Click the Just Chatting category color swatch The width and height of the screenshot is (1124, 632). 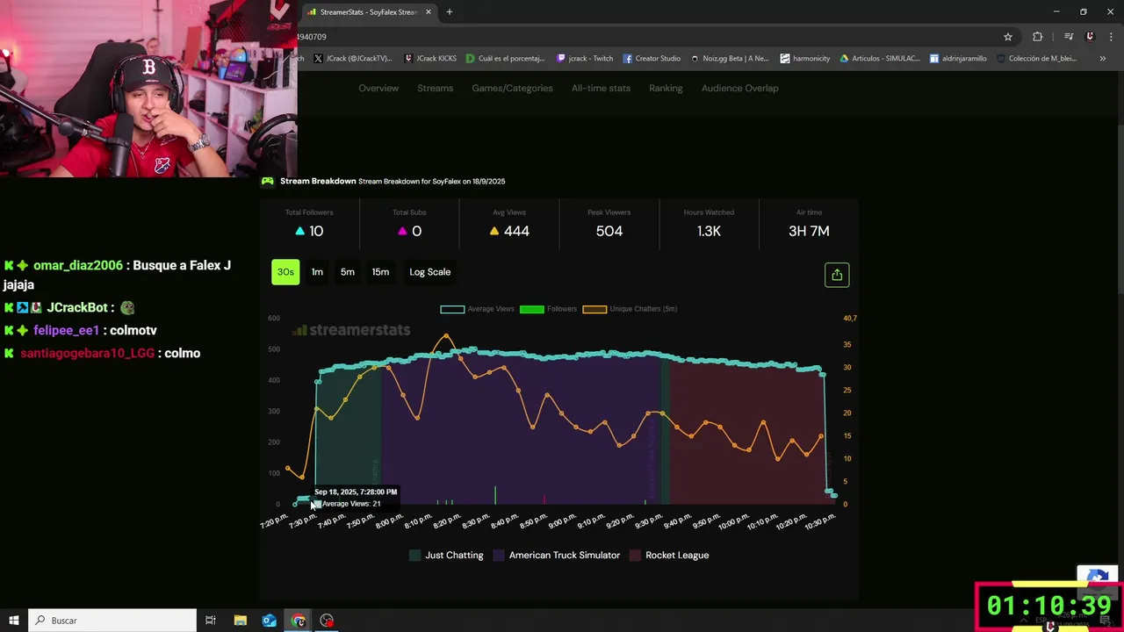[415, 556]
